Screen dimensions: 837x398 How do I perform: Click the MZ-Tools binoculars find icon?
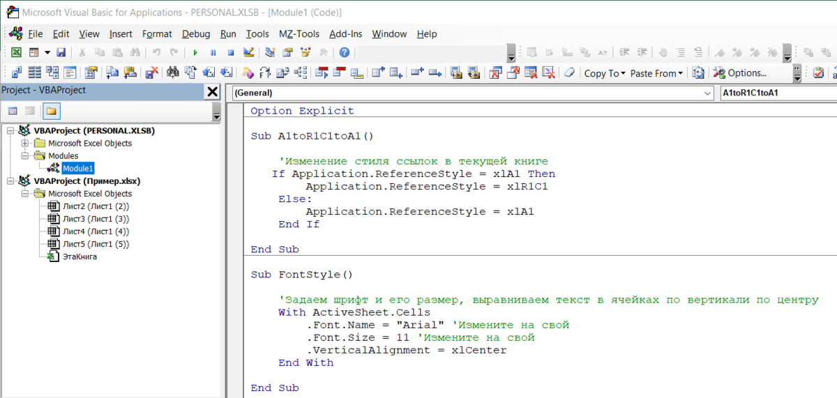pos(172,72)
